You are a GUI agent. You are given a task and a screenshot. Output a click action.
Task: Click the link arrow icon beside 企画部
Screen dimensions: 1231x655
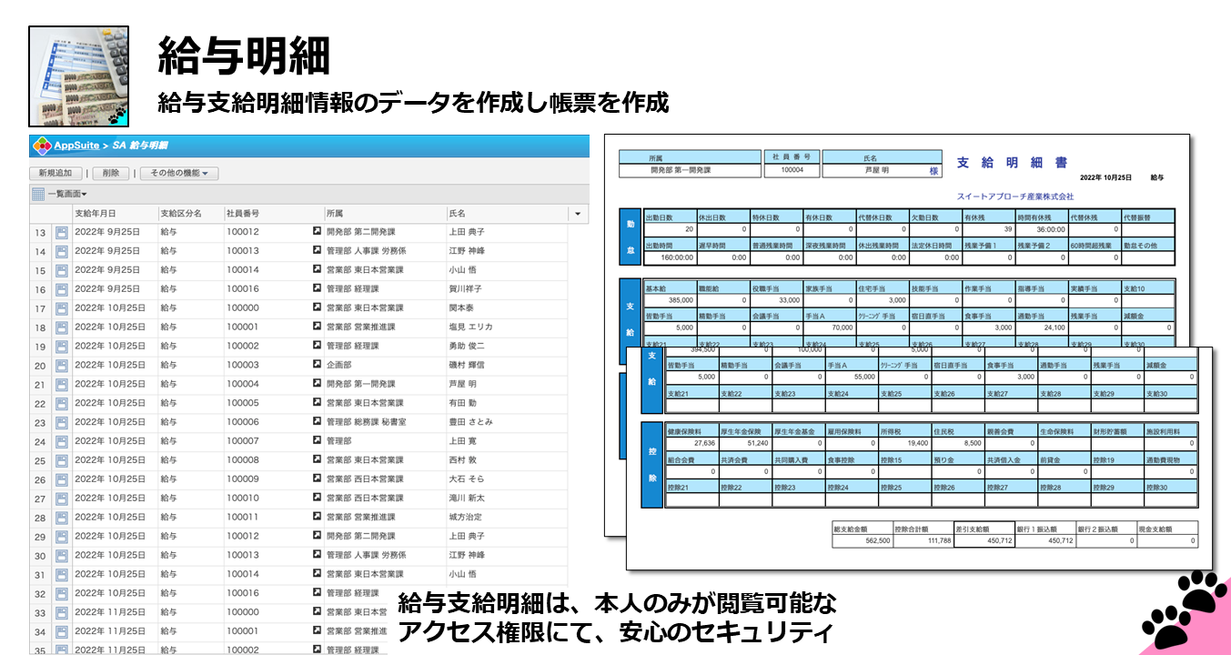click(x=317, y=366)
